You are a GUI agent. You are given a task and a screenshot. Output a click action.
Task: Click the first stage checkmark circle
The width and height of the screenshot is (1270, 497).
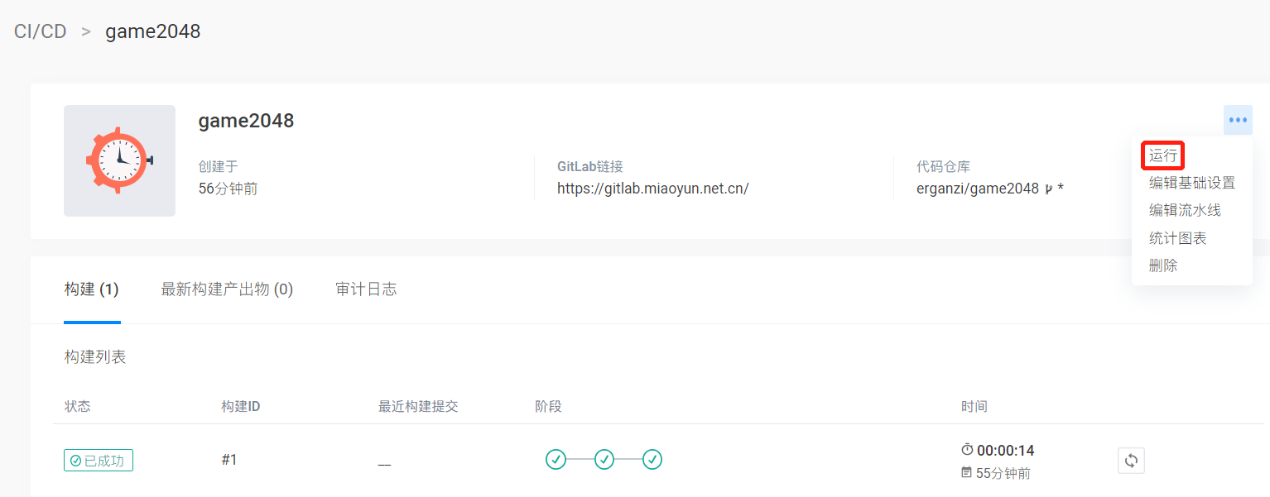[556, 459]
